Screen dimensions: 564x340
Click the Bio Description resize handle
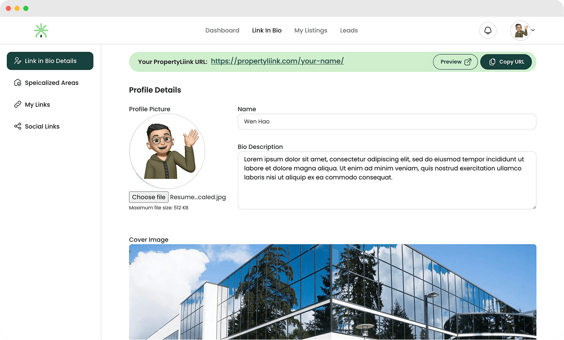coord(534,207)
